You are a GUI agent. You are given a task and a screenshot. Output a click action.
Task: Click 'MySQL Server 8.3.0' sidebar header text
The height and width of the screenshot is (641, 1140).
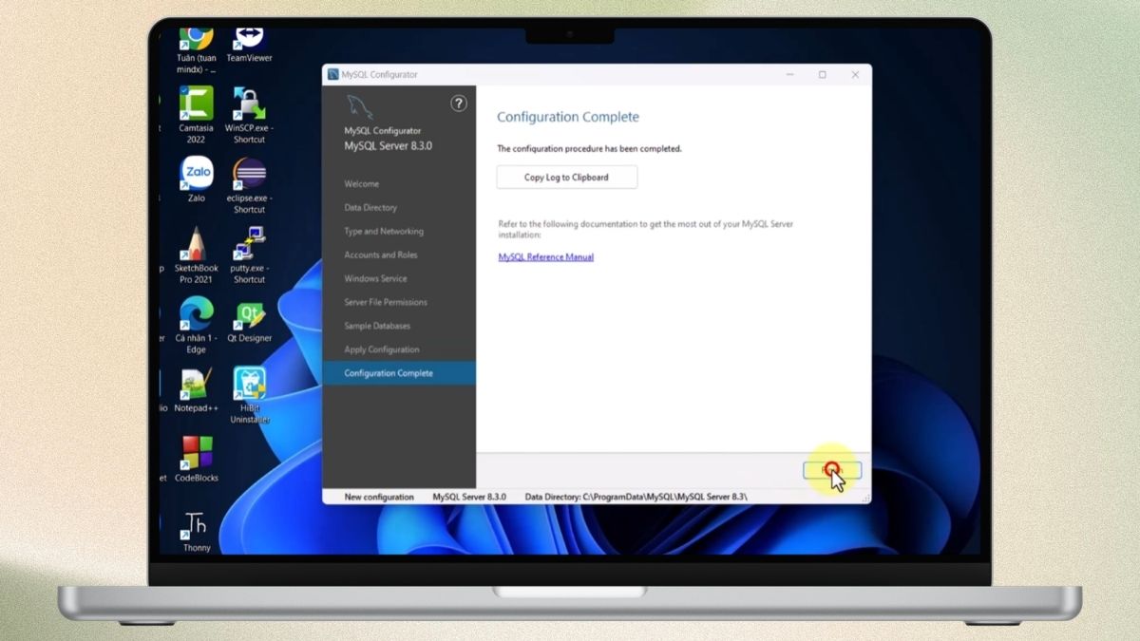point(388,146)
